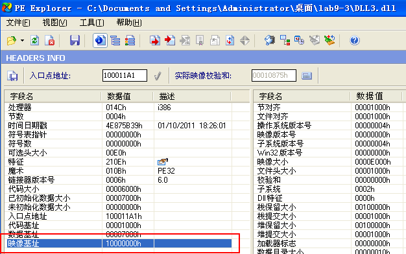
Task: Open the 特征 characteristics edit icon
Action: (163, 162)
